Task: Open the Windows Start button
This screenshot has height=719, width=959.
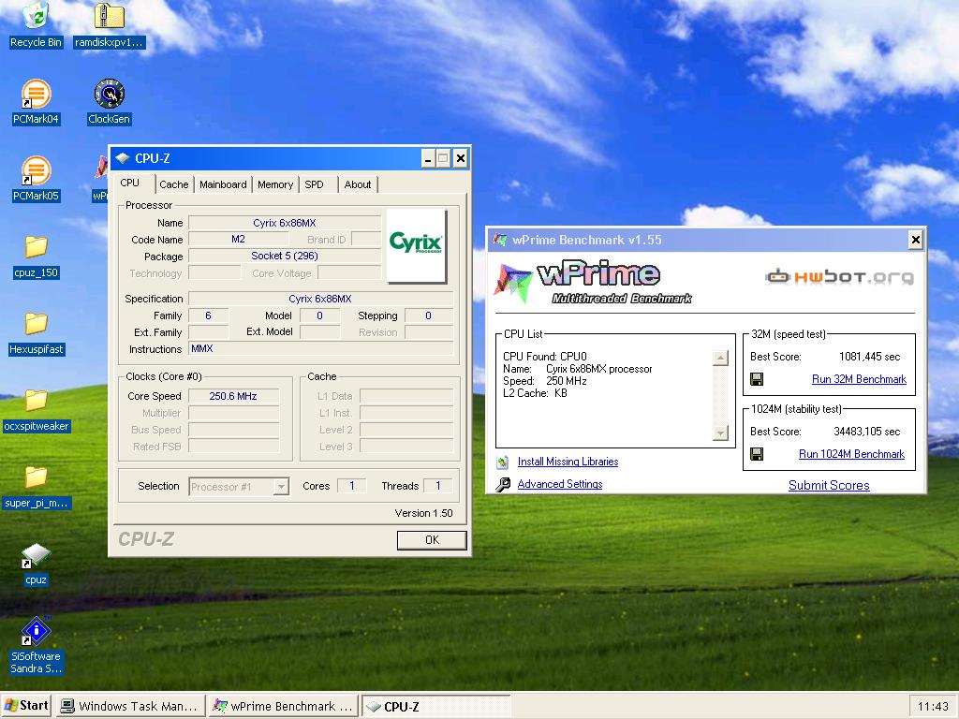Action: (26, 706)
